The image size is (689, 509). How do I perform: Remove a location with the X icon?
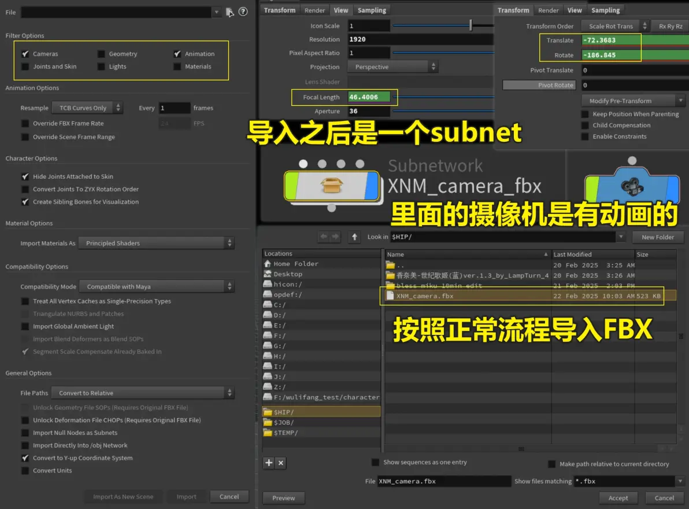[281, 463]
